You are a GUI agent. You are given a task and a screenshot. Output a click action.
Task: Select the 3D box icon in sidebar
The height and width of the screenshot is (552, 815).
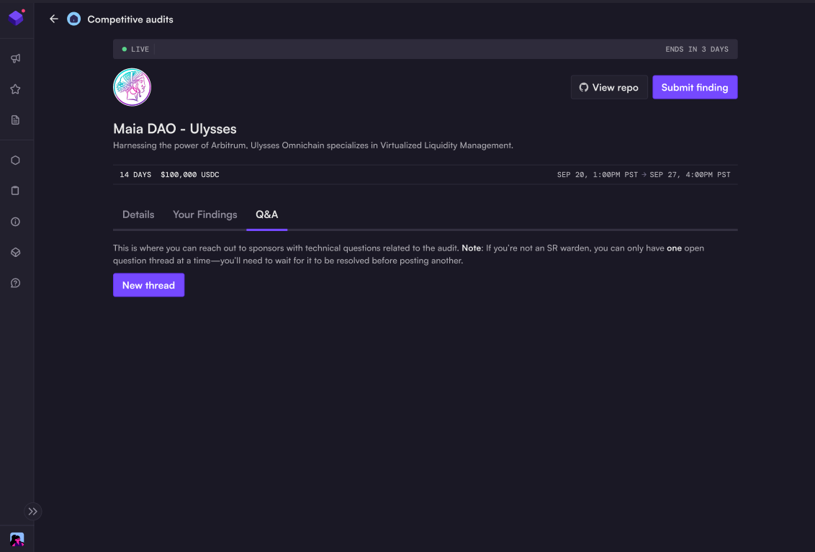click(x=15, y=253)
